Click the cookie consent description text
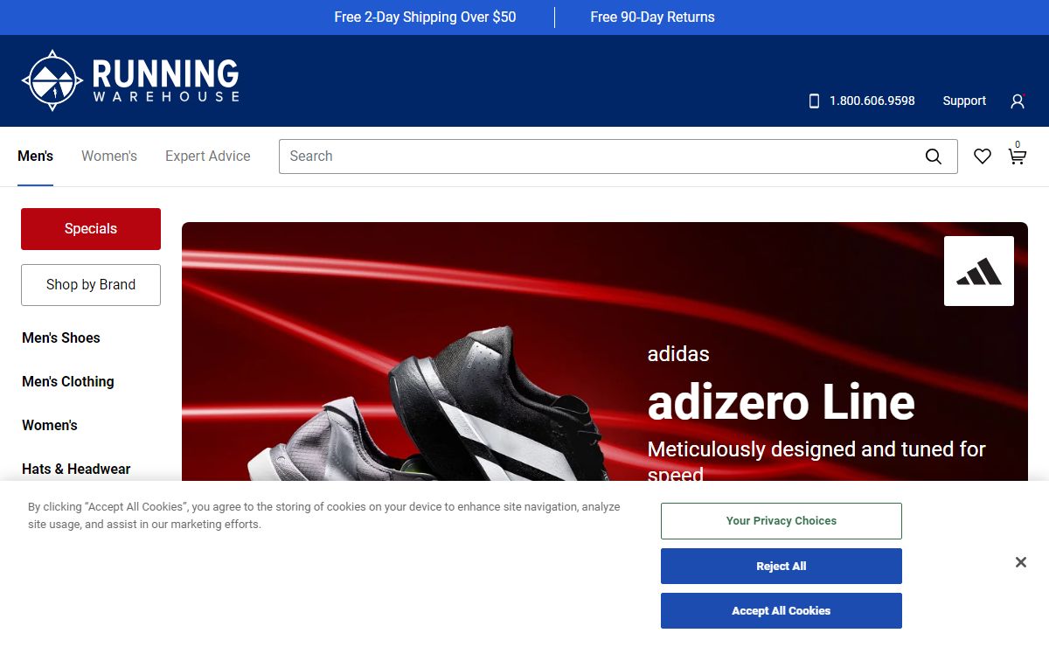 click(324, 516)
